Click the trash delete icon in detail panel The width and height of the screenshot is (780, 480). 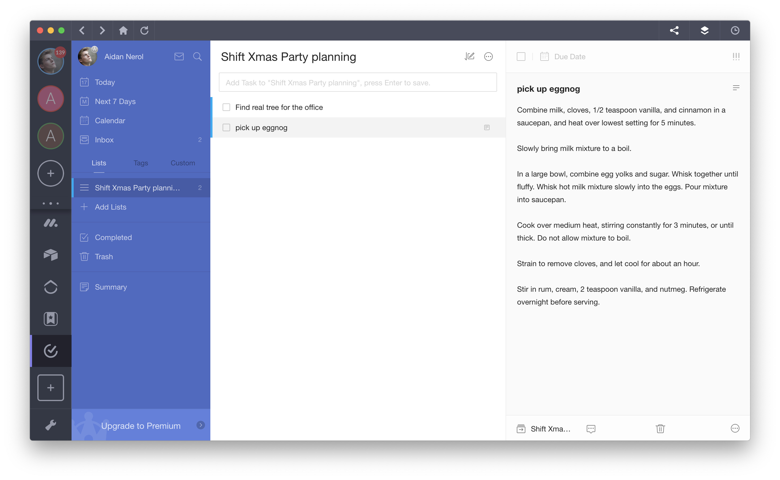point(661,428)
